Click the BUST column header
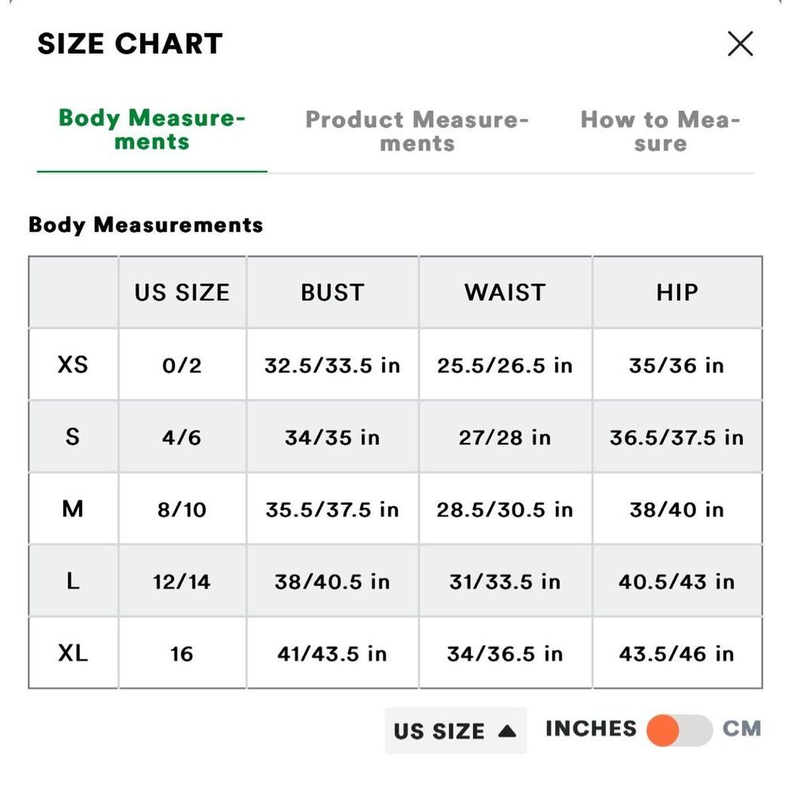 [x=332, y=293]
